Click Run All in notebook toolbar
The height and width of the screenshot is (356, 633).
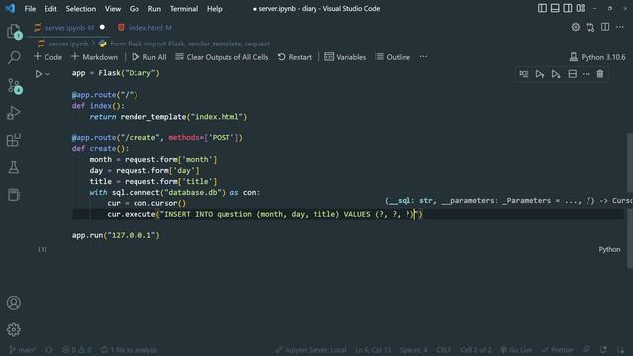149,57
